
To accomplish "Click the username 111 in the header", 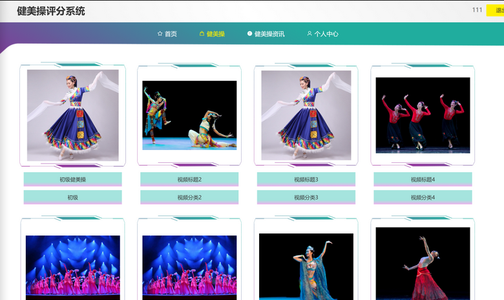I will click(477, 10).
